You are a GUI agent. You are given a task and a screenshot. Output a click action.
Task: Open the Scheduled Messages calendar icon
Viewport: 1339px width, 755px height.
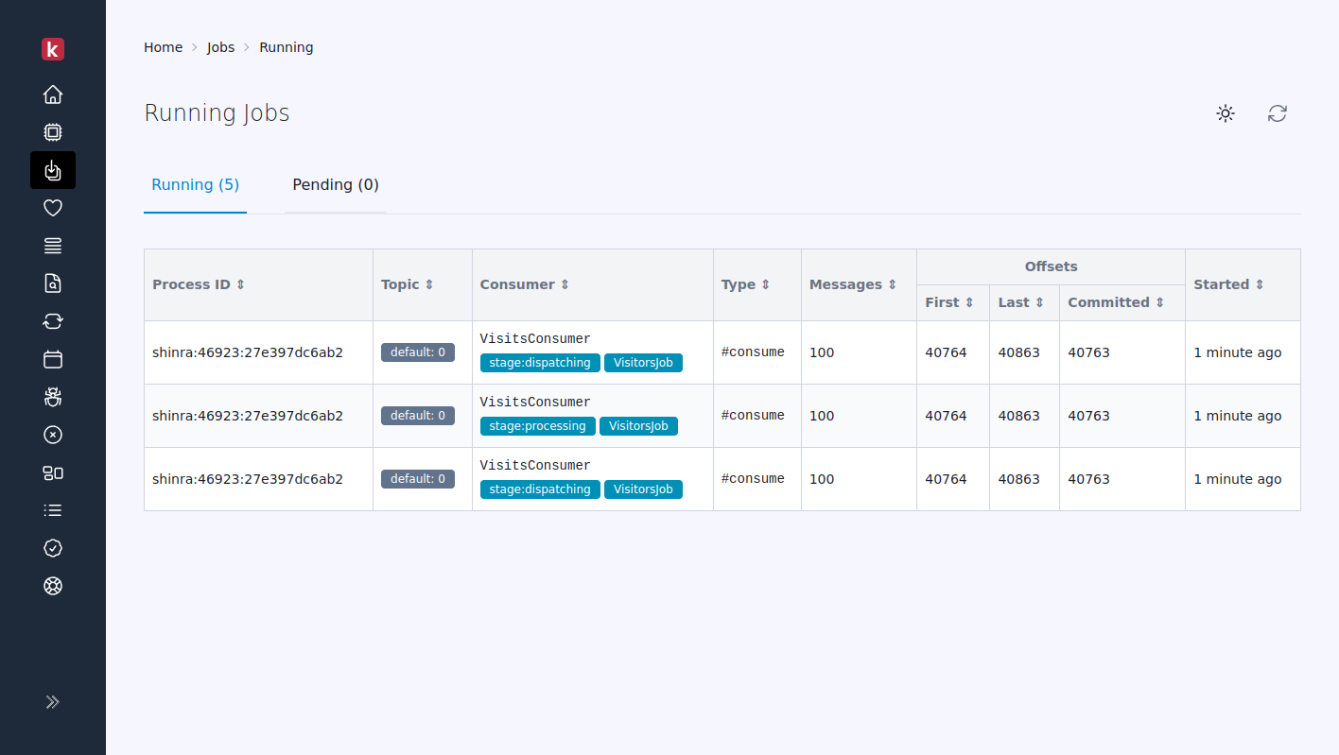click(53, 359)
